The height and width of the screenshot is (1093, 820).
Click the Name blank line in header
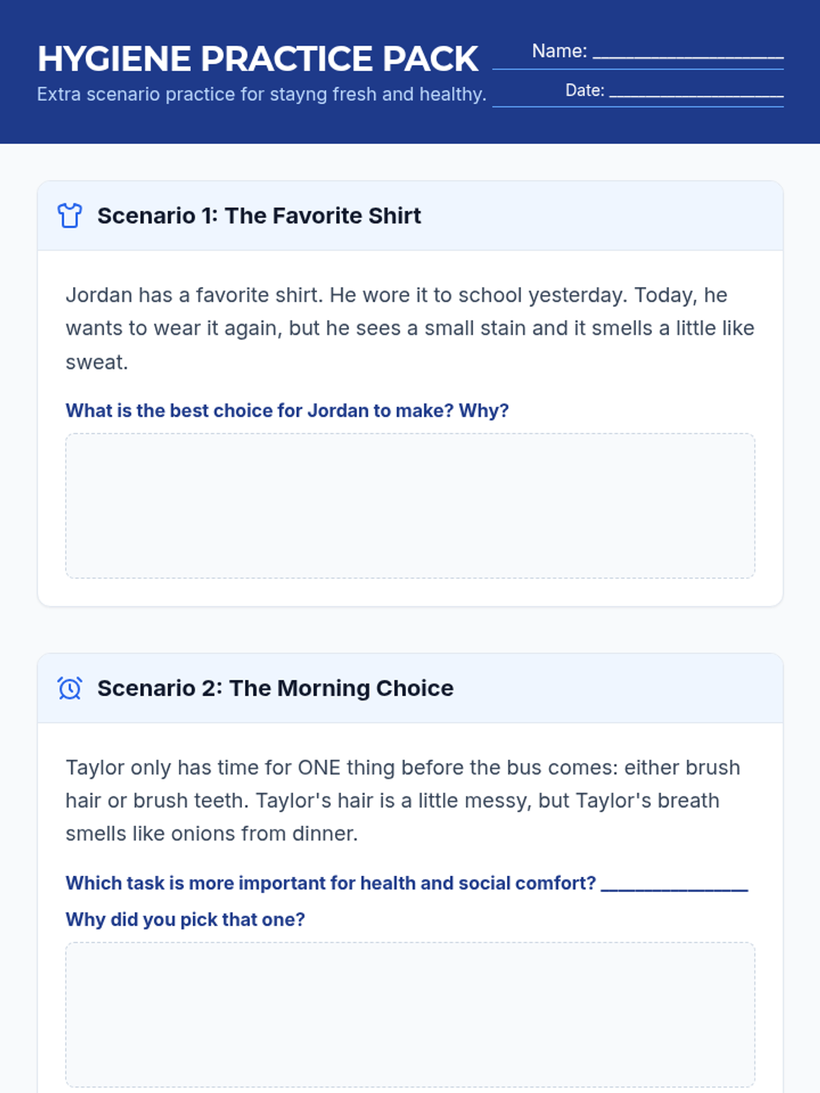687,55
